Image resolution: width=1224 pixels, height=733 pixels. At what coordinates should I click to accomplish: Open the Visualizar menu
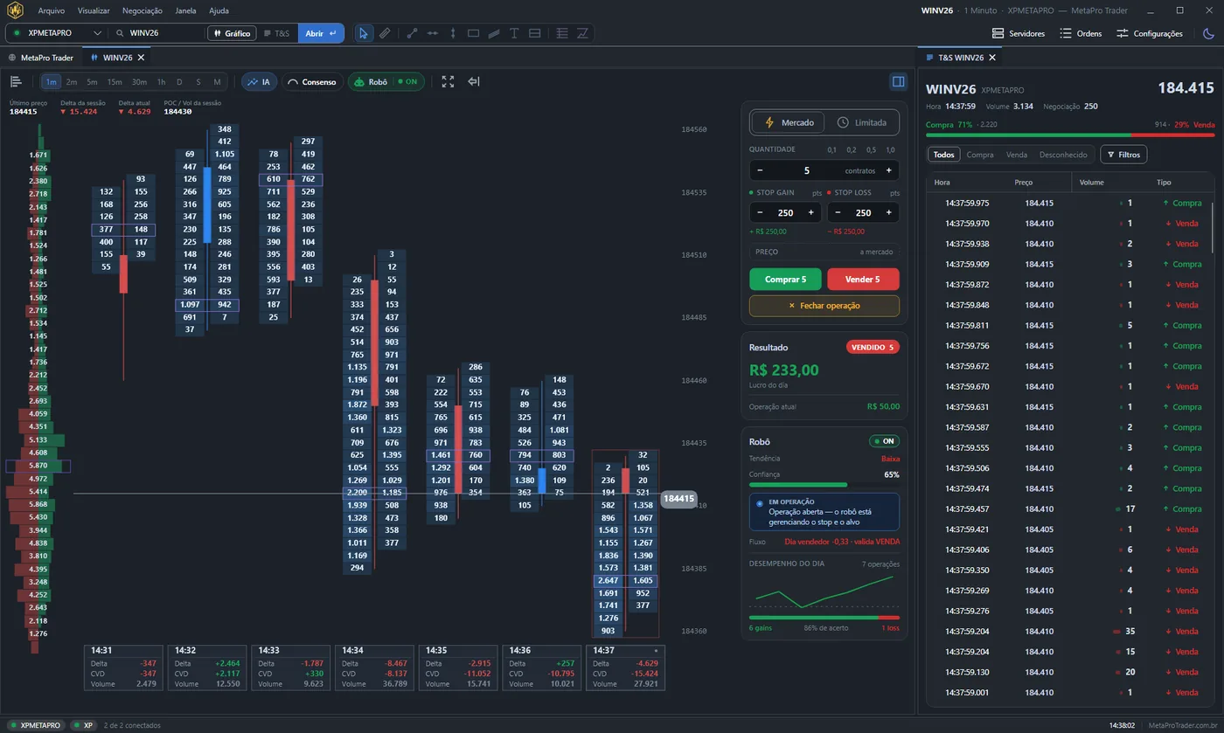pos(94,10)
